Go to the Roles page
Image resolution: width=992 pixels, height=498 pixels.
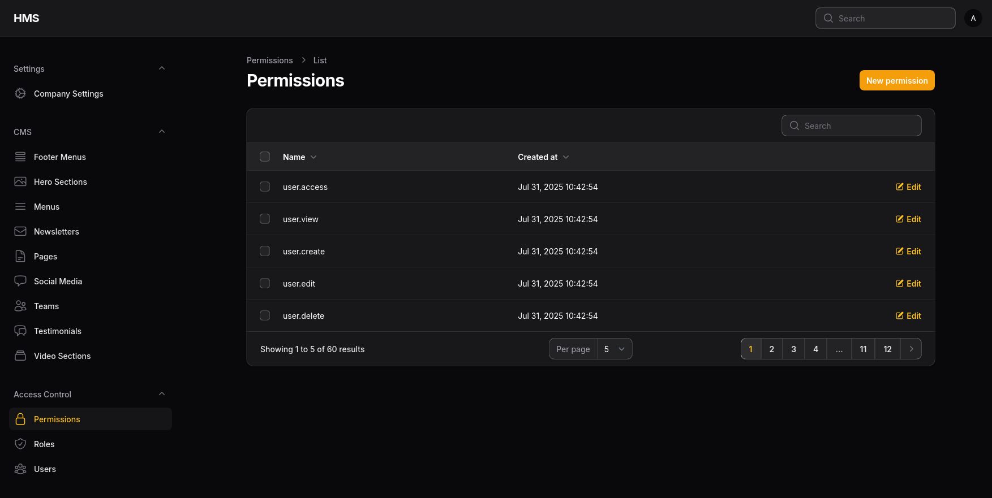tap(91, 444)
